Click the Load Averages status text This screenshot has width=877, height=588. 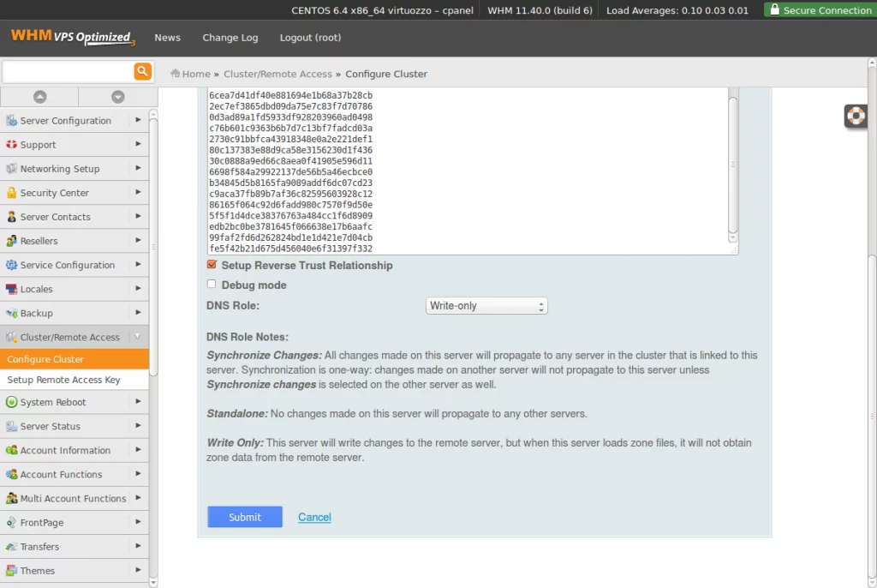click(677, 10)
